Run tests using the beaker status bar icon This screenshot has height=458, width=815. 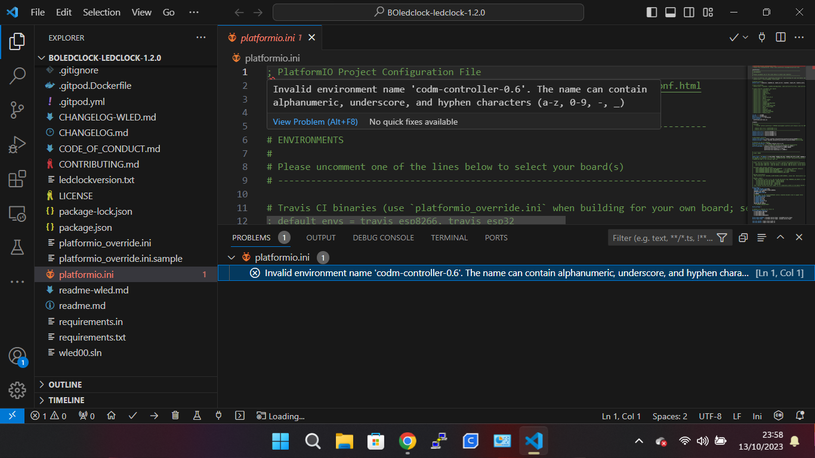(197, 416)
